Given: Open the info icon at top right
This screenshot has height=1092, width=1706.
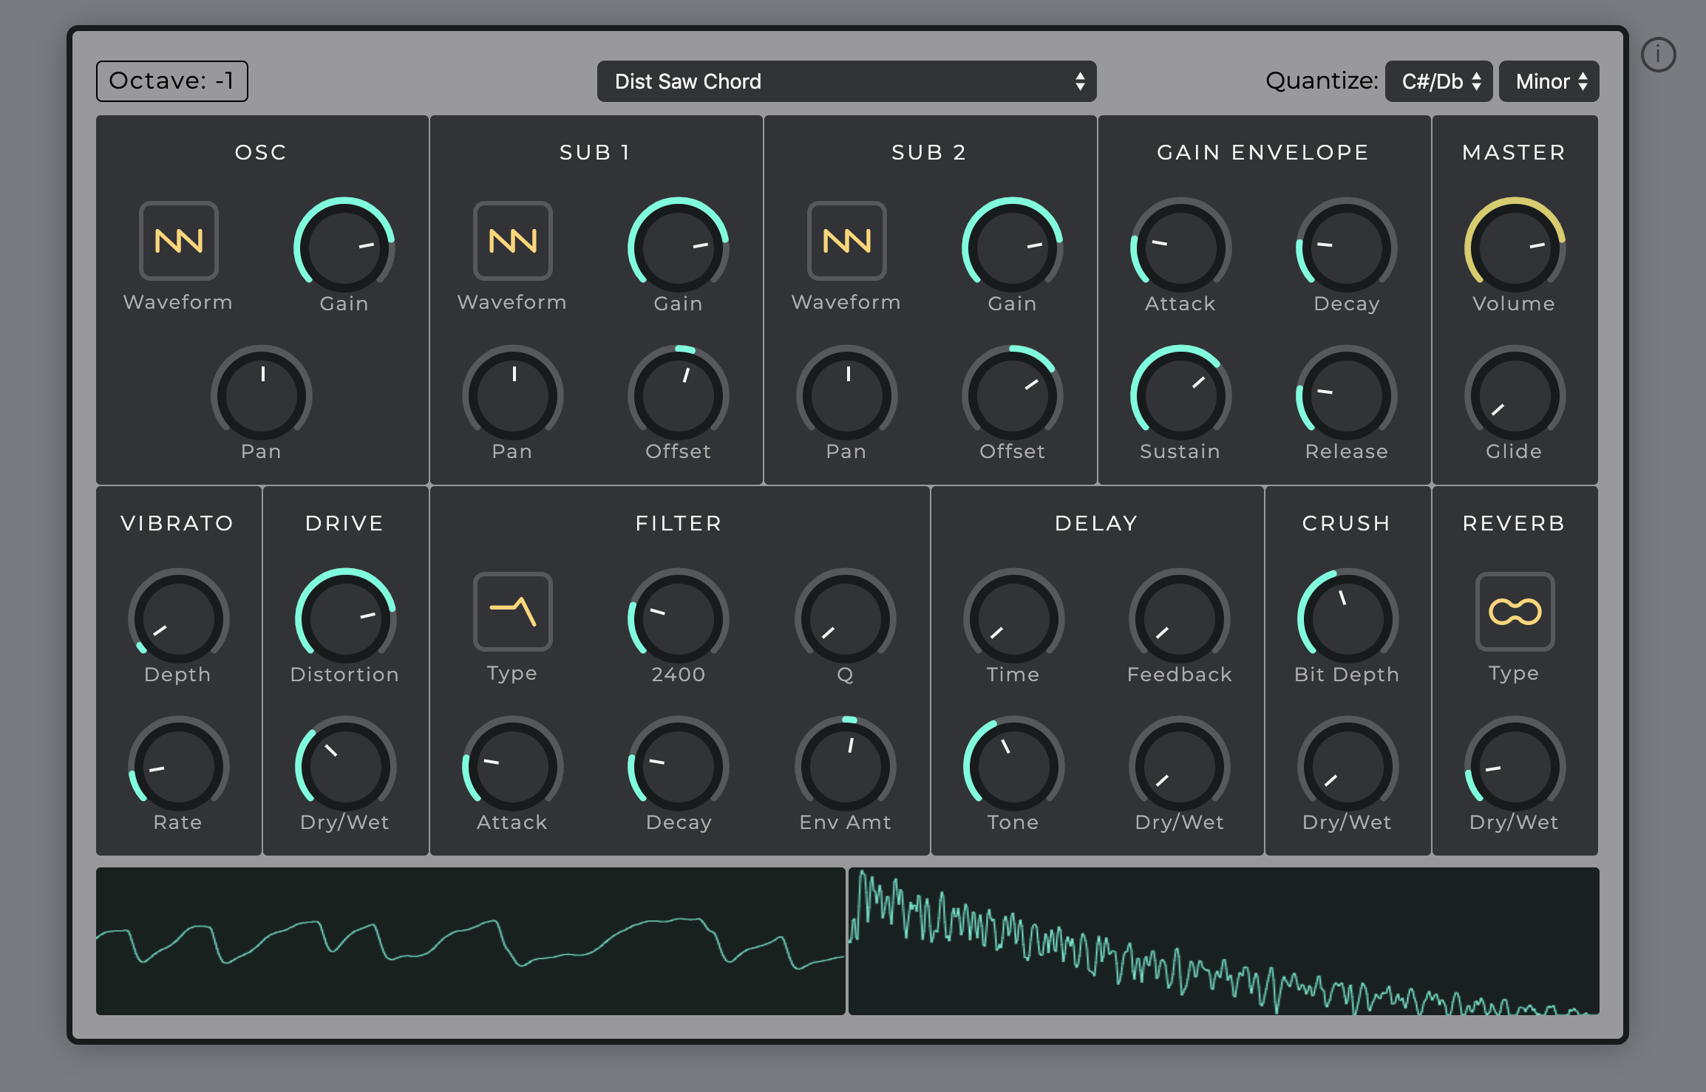Looking at the screenshot, I should [x=1658, y=55].
